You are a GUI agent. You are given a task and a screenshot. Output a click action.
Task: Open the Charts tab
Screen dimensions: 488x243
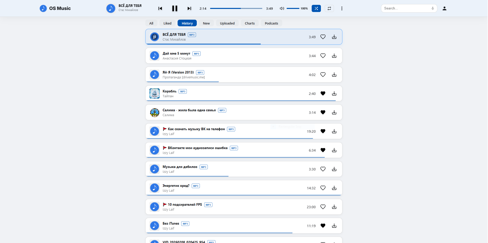point(250,23)
